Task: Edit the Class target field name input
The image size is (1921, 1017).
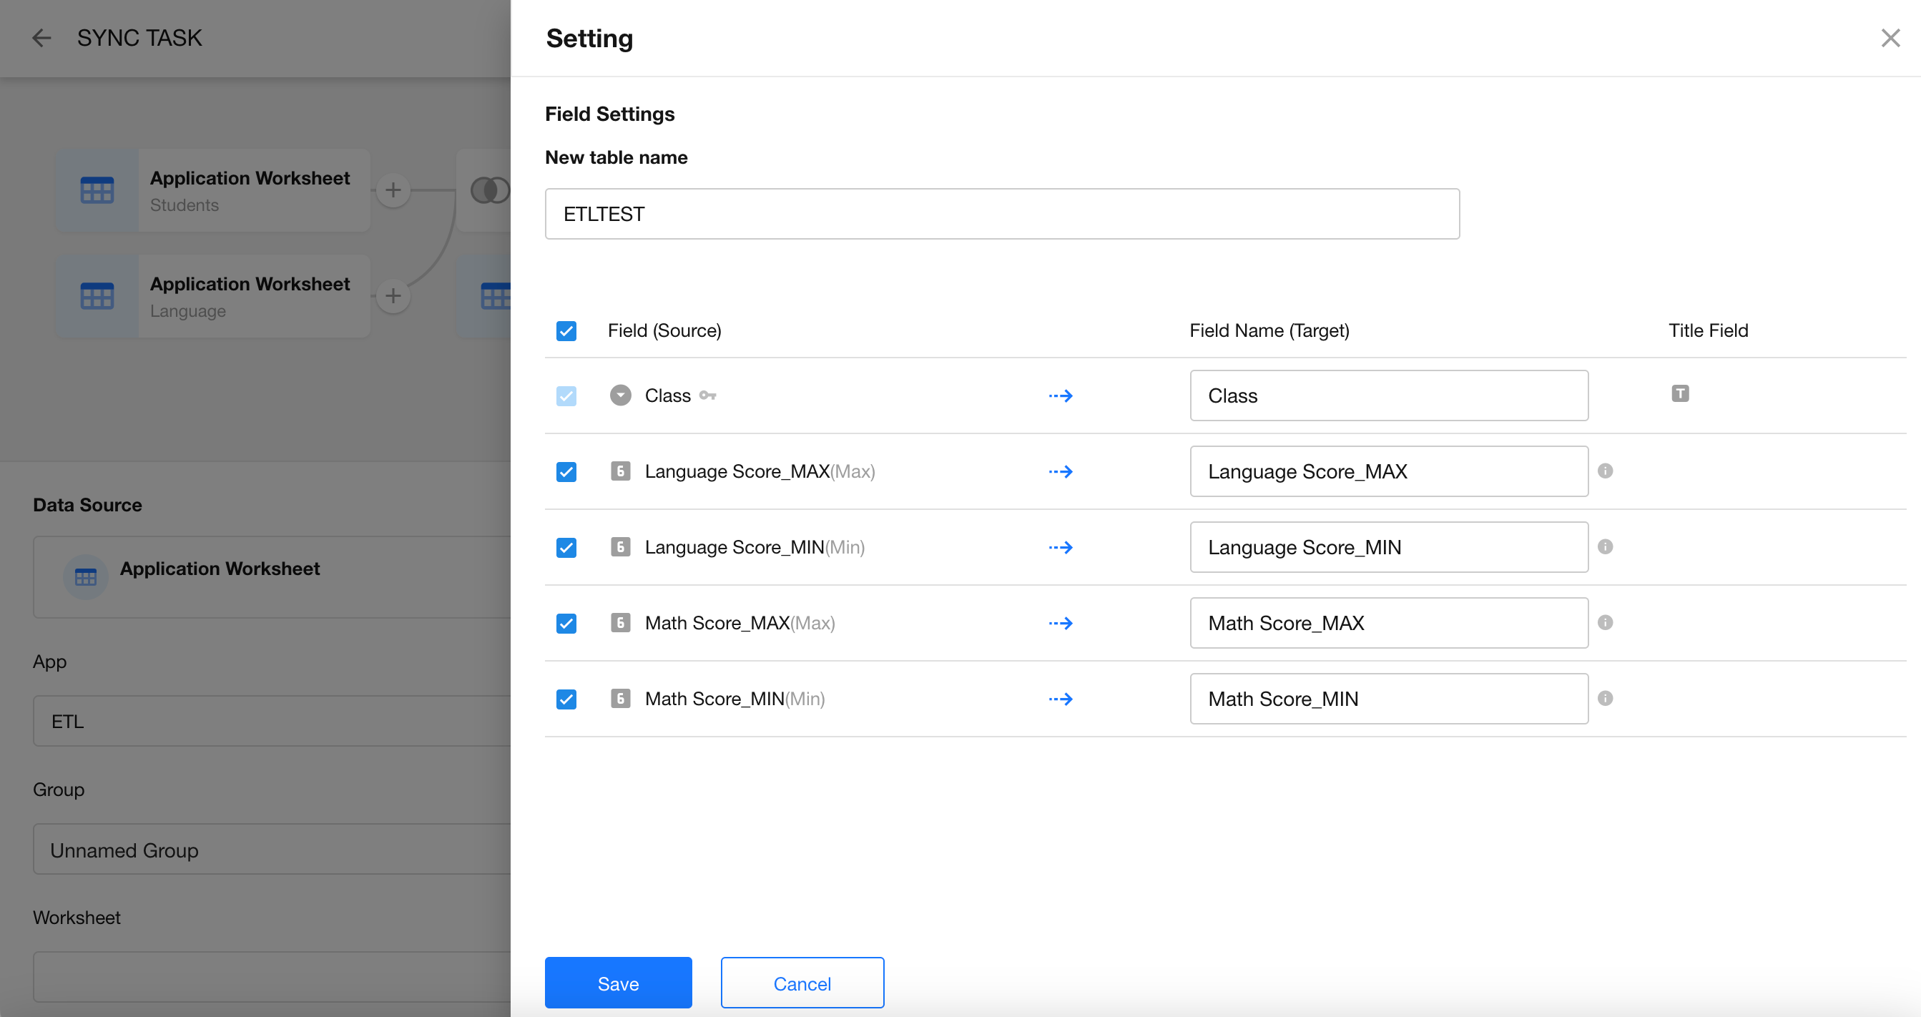Action: (x=1387, y=396)
